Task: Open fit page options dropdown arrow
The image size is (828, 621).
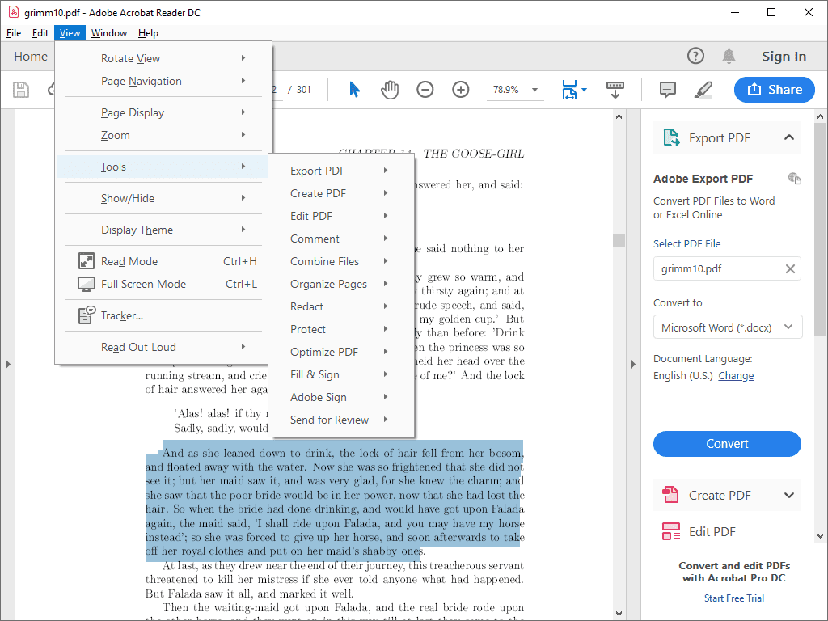Action: coord(584,90)
